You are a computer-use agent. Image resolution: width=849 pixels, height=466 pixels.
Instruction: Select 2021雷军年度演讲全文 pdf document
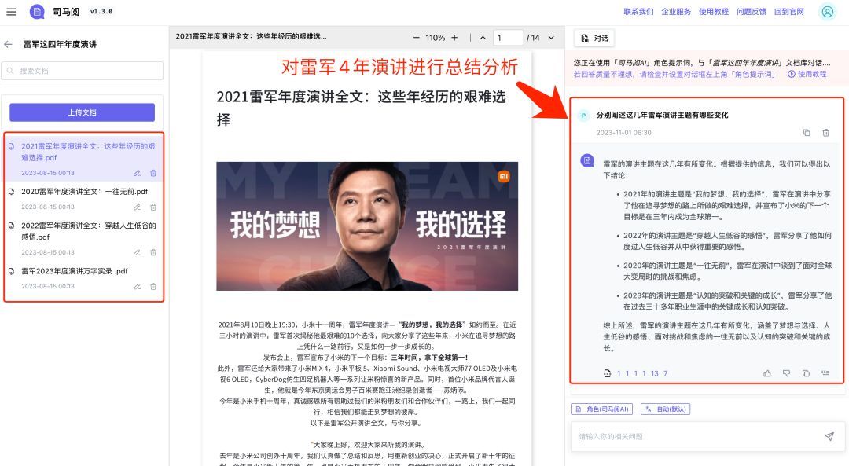pyautogui.click(x=88, y=152)
